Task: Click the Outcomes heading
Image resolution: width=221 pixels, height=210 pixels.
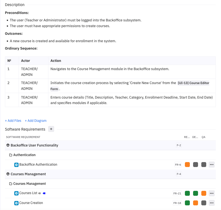Action: point(14,34)
